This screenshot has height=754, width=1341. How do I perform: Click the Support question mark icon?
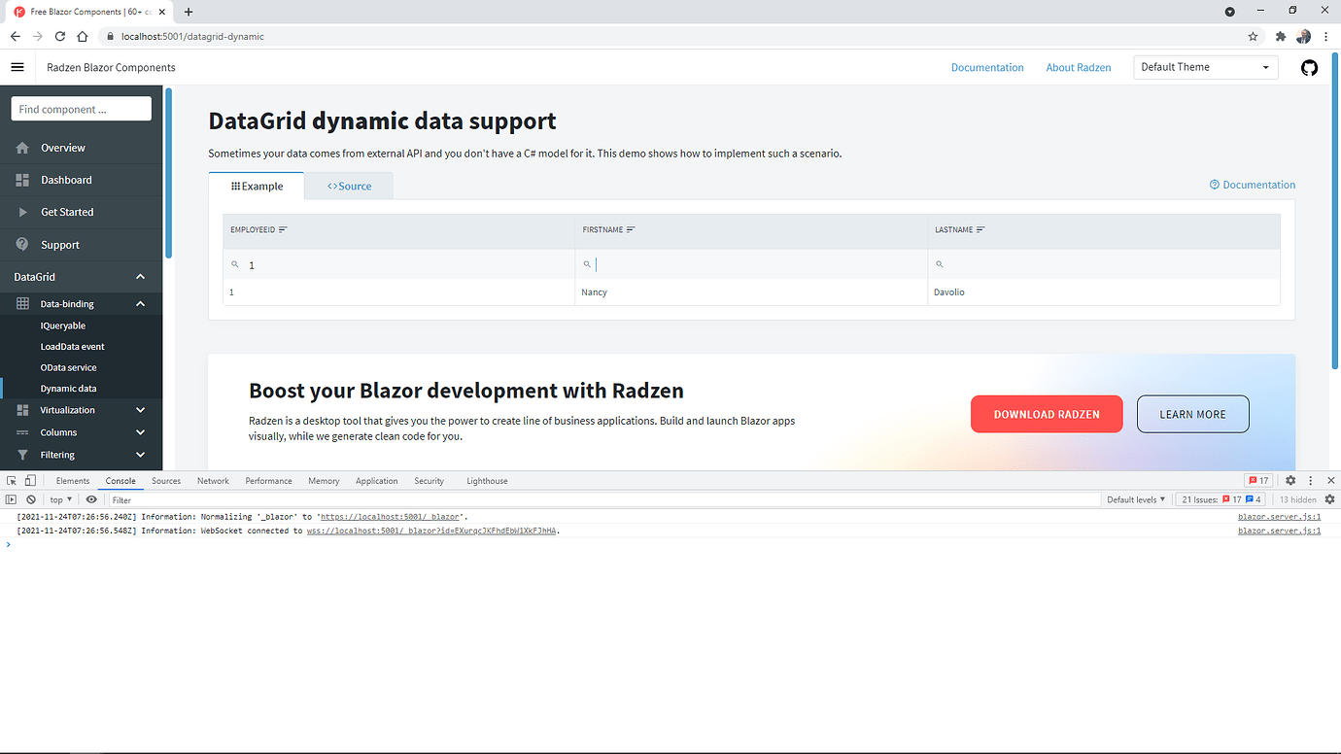coord(22,244)
